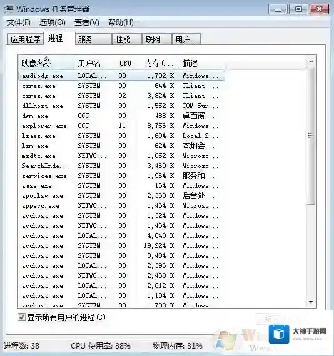Viewport: 334px width, 356px height.
Task: Switch to the 用户 tab
Action: point(186,39)
